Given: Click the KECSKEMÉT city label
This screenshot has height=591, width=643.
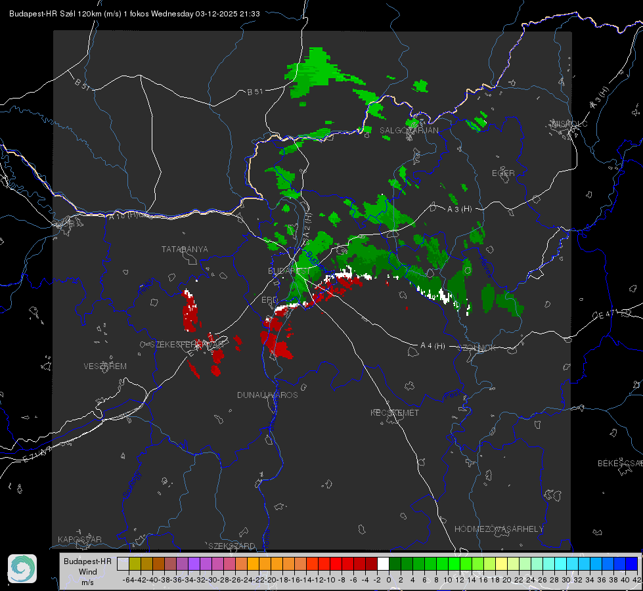Looking at the screenshot, I should 395,412.
